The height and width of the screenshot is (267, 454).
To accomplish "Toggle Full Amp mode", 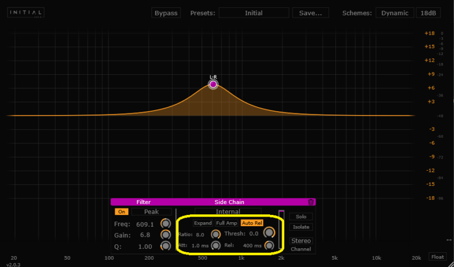I will (x=226, y=223).
